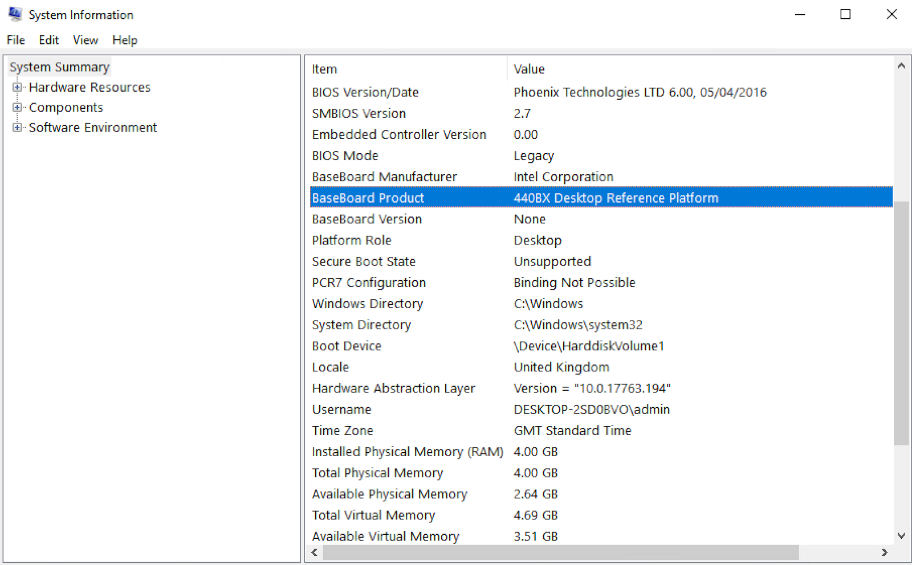Click the scroll-down arrow on vertical scrollbar
The image size is (912, 565).
click(x=902, y=536)
